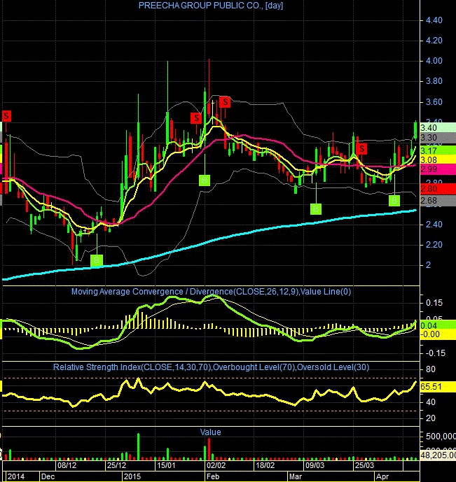Click the 2.40 price axis label
The width and height of the screenshot is (456, 482).
pos(434,225)
